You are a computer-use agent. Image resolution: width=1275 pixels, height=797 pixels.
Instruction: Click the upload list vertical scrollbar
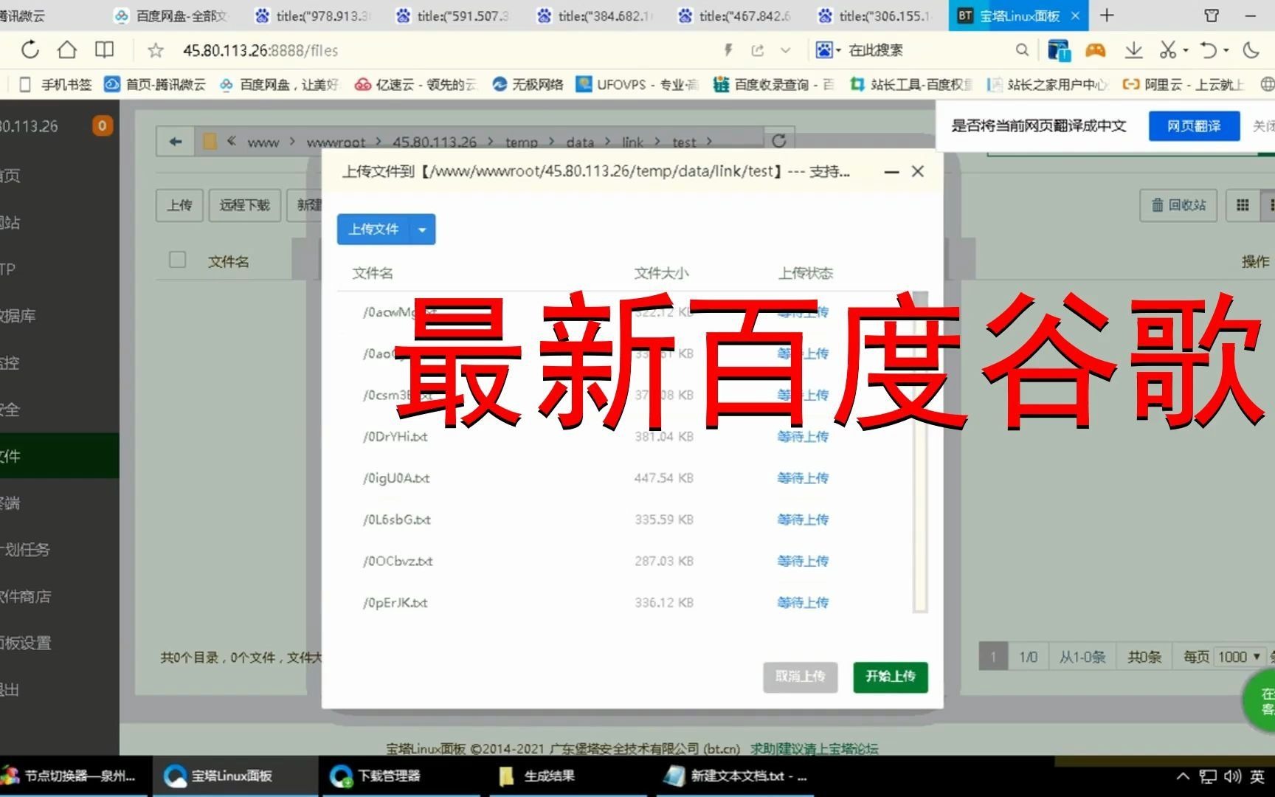click(x=920, y=452)
